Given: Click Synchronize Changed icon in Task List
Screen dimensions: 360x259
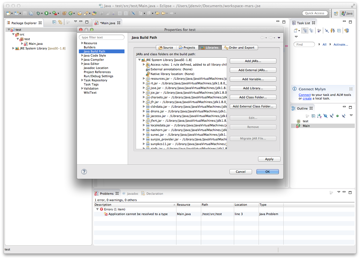Looking at the screenshot, I should [346, 31].
